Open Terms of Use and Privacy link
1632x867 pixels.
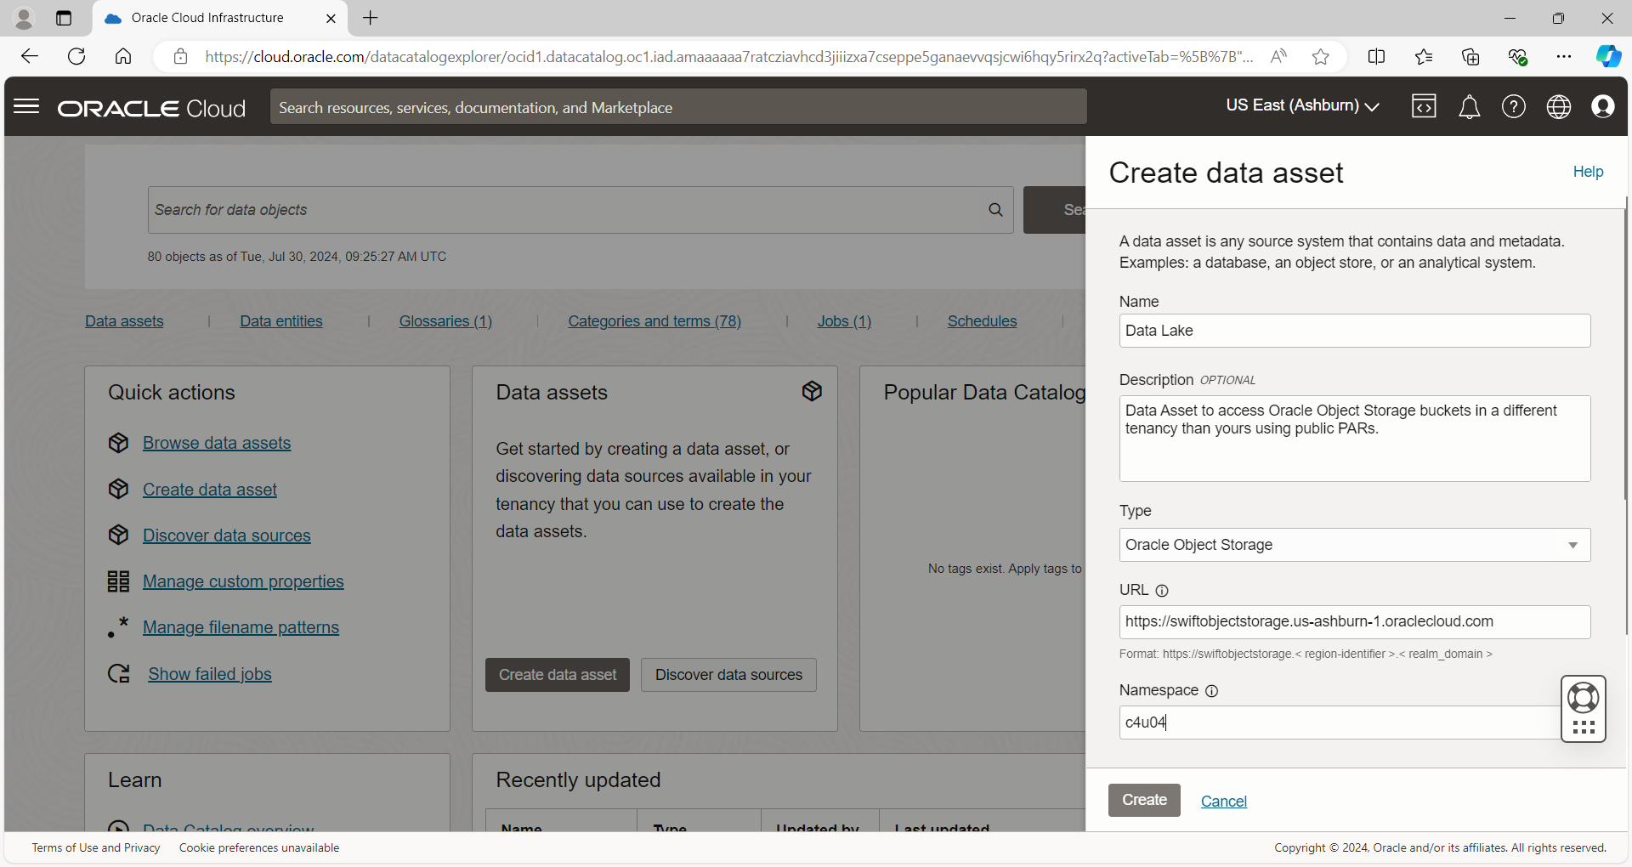click(96, 847)
